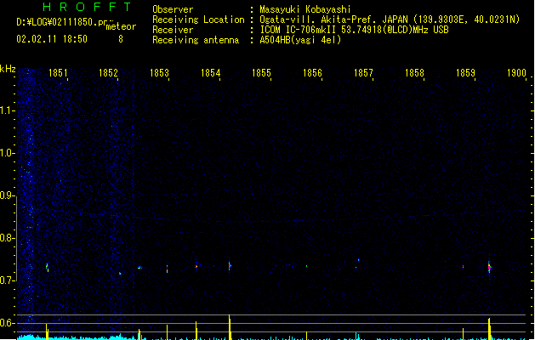Click the 1900 time marker
This screenshot has height=340, width=535.
pyautogui.click(x=516, y=73)
